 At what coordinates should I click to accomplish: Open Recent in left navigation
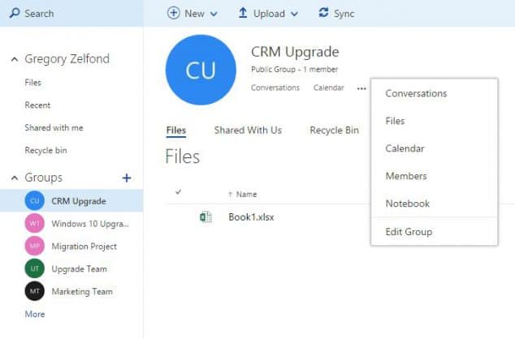click(37, 105)
